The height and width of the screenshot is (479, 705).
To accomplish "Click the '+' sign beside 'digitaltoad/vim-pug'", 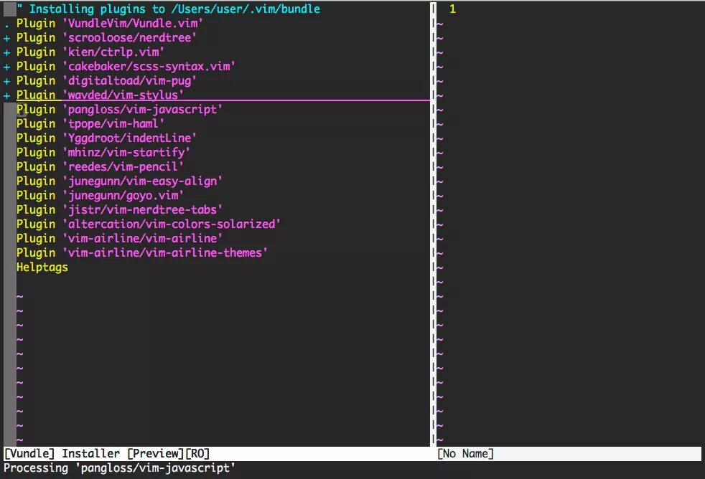I will coord(6,82).
